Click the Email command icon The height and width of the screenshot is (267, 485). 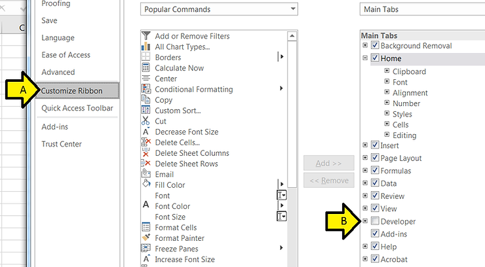[x=145, y=174]
